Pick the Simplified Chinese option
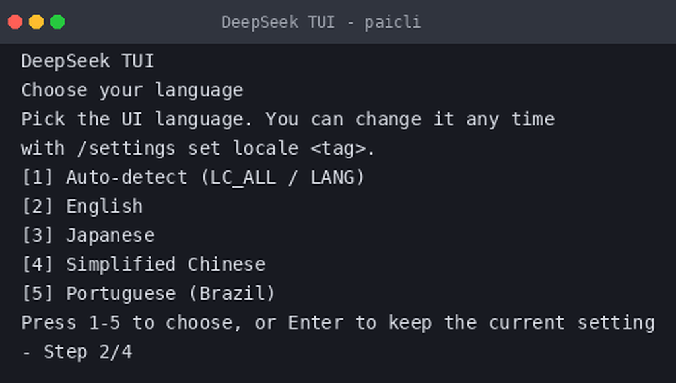Screen dimensions: 676x383 coord(143,264)
